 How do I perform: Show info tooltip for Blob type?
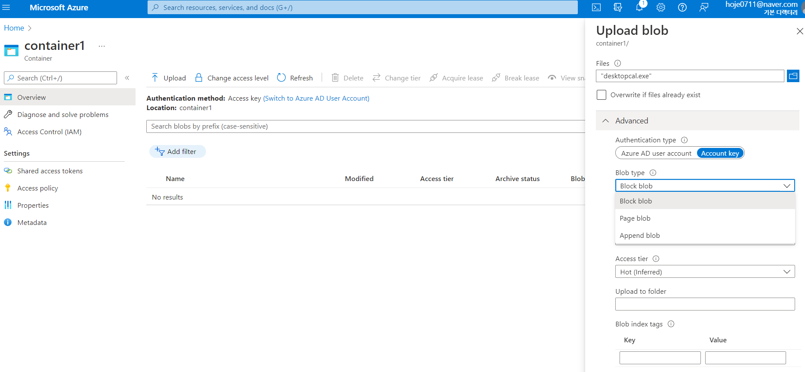point(653,172)
